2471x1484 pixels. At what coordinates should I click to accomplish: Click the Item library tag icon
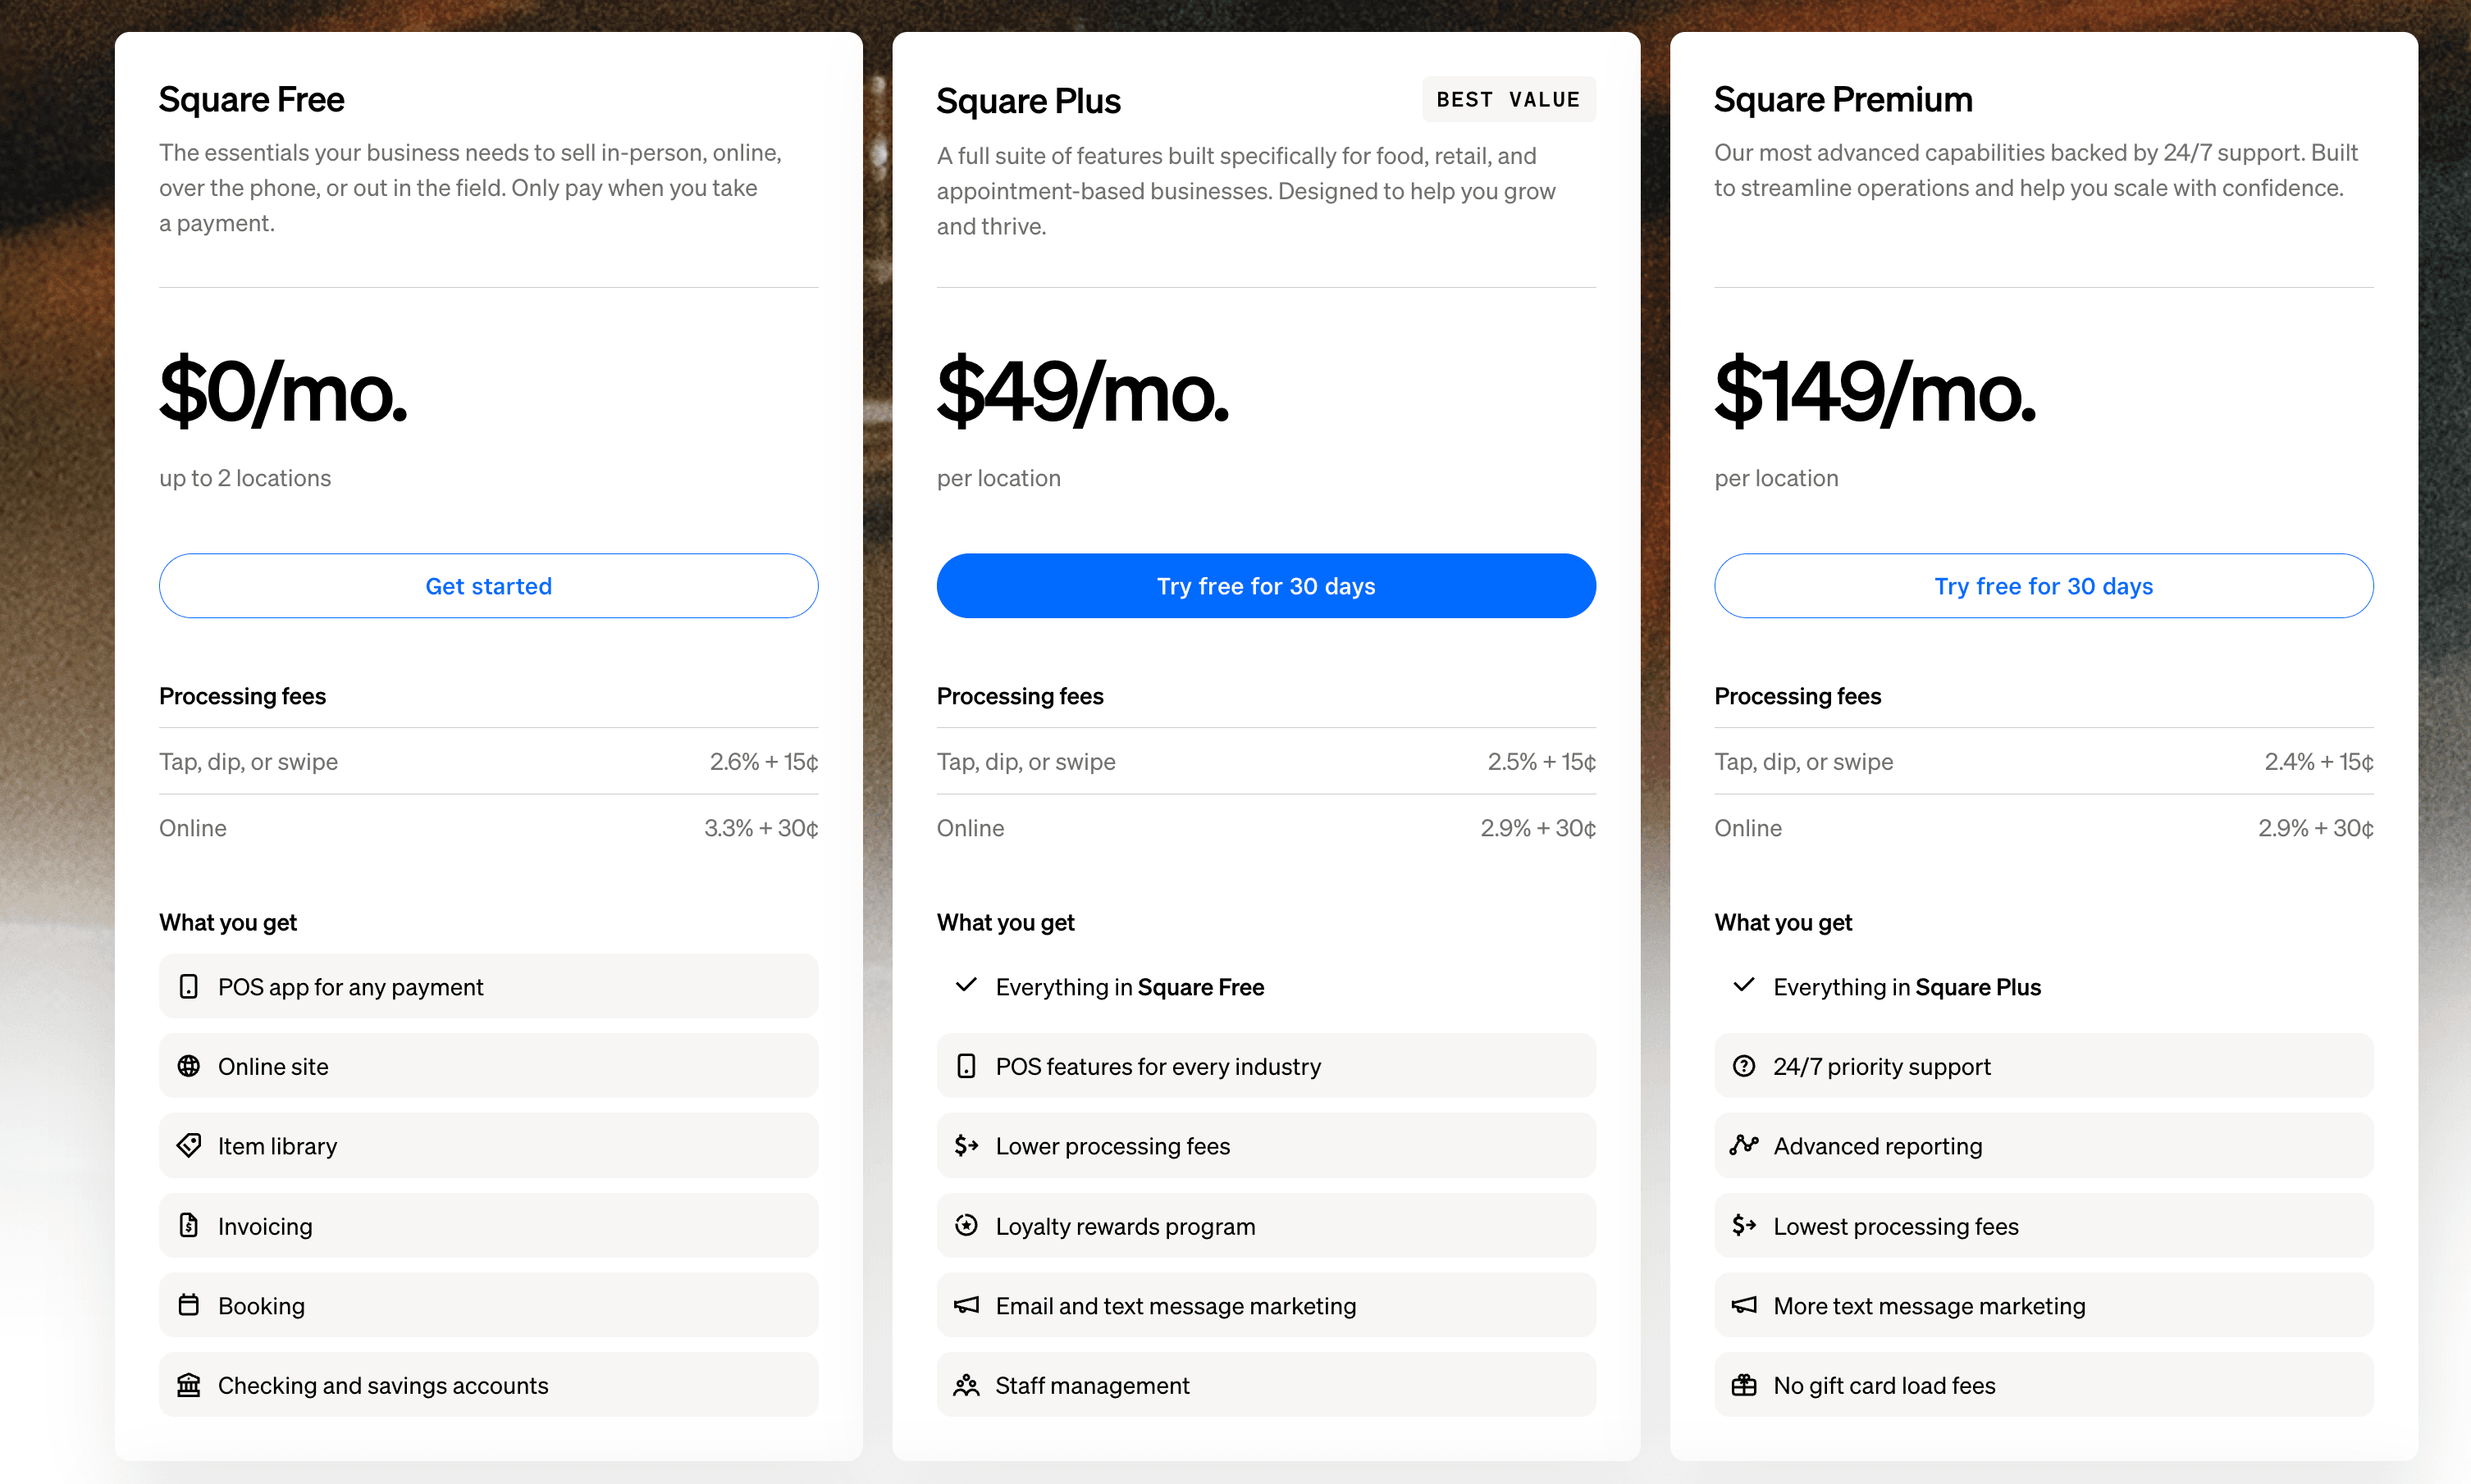click(188, 1145)
